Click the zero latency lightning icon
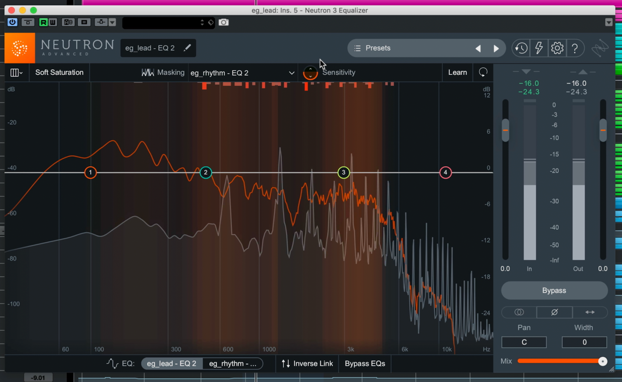This screenshot has width=622, height=382. [x=539, y=48]
